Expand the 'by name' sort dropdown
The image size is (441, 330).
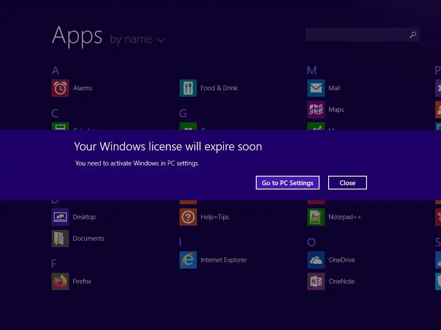coord(137,40)
